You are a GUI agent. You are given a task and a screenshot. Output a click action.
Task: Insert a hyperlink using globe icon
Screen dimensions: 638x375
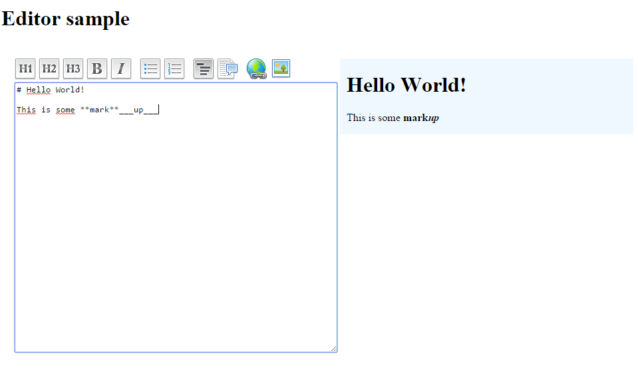click(x=256, y=68)
